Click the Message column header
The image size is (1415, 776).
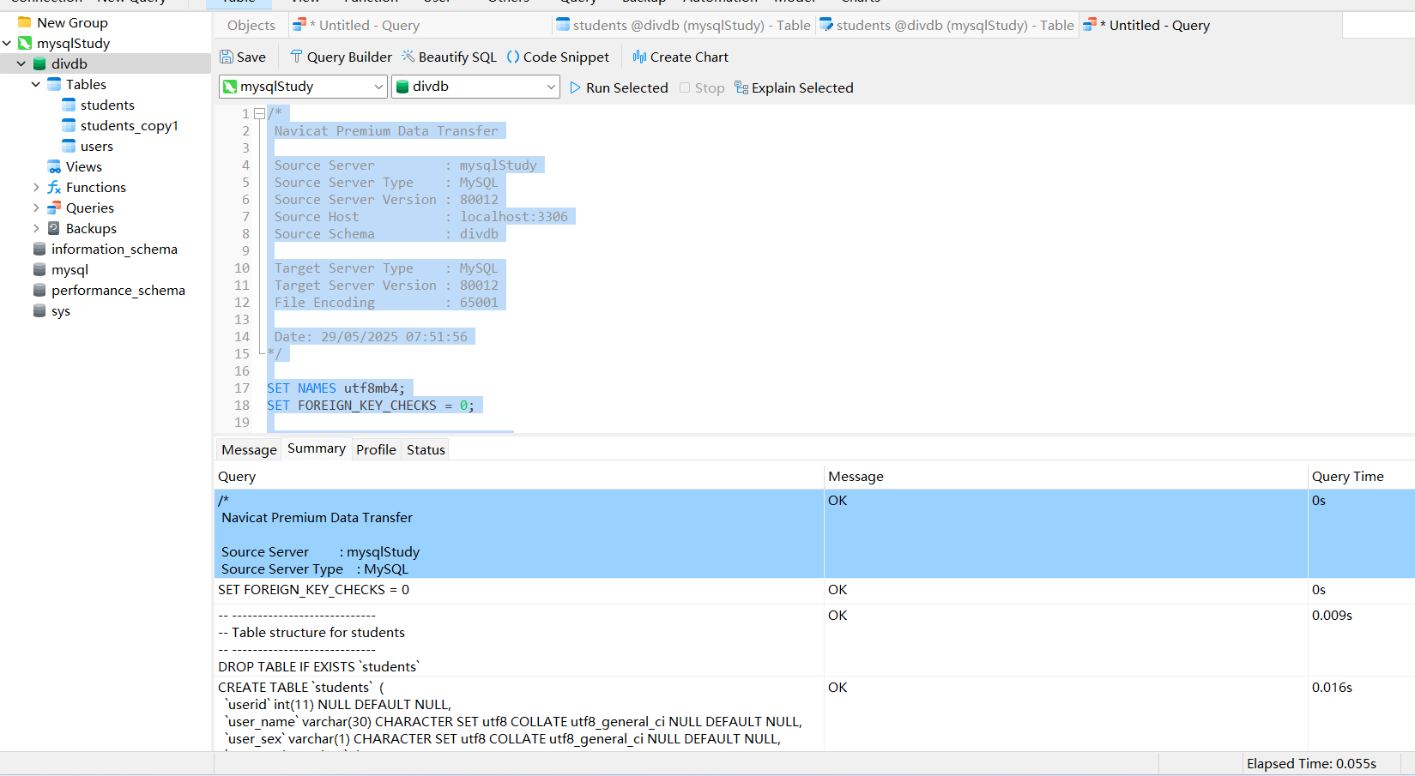(1066, 476)
